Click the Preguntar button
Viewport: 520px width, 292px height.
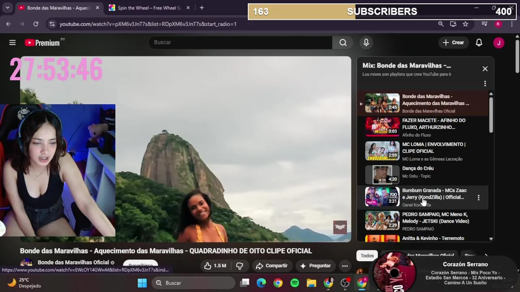pos(315,266)
